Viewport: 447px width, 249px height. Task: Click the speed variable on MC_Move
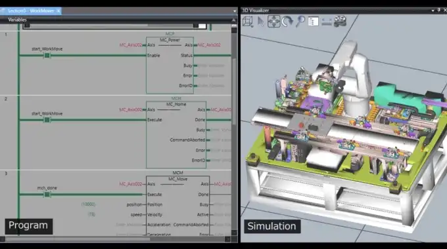coord(136,215)
